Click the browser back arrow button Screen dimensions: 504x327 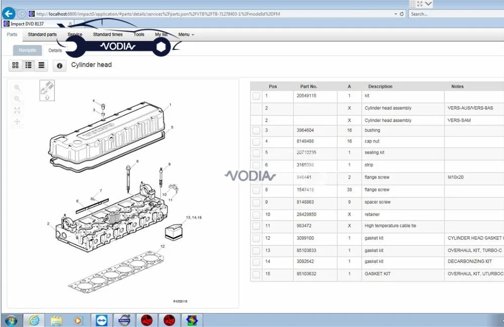point(9,14)
